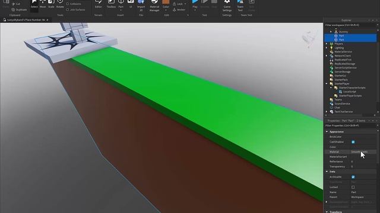Collapse the StarterPlayer node
Image resolution: width=380 pixels, height=213 pixels.
pos(327,83)
